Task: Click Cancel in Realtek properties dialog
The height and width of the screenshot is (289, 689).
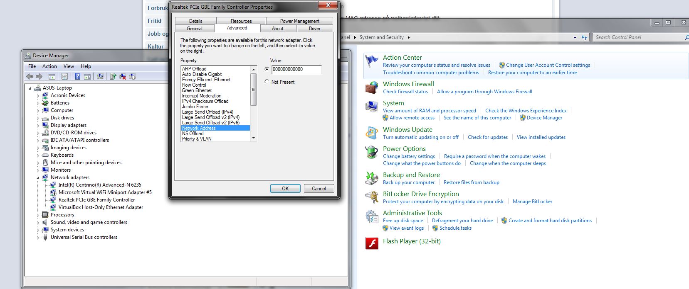Action: pos(319,188)
